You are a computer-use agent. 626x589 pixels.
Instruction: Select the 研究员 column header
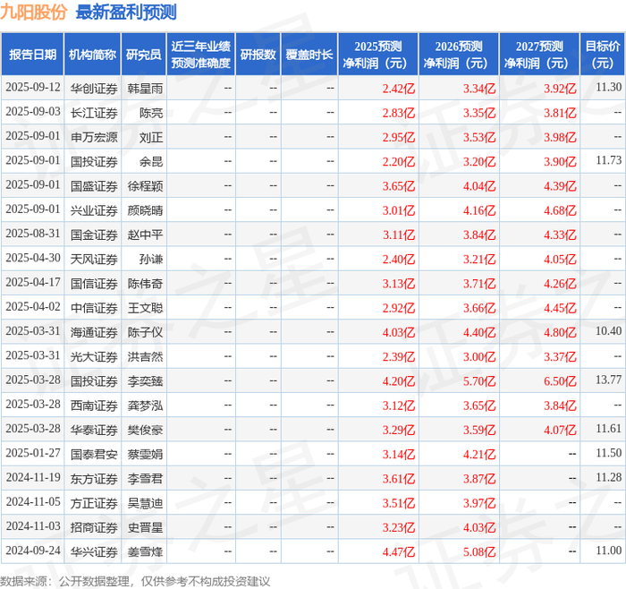click(144, 55)
